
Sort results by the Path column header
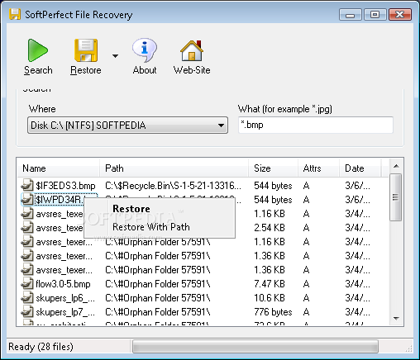click(x=174, y=168)
